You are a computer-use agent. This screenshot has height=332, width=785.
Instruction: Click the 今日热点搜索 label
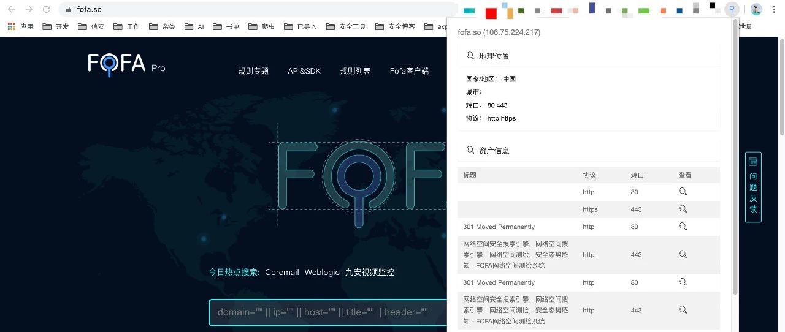tap(234, 272)
